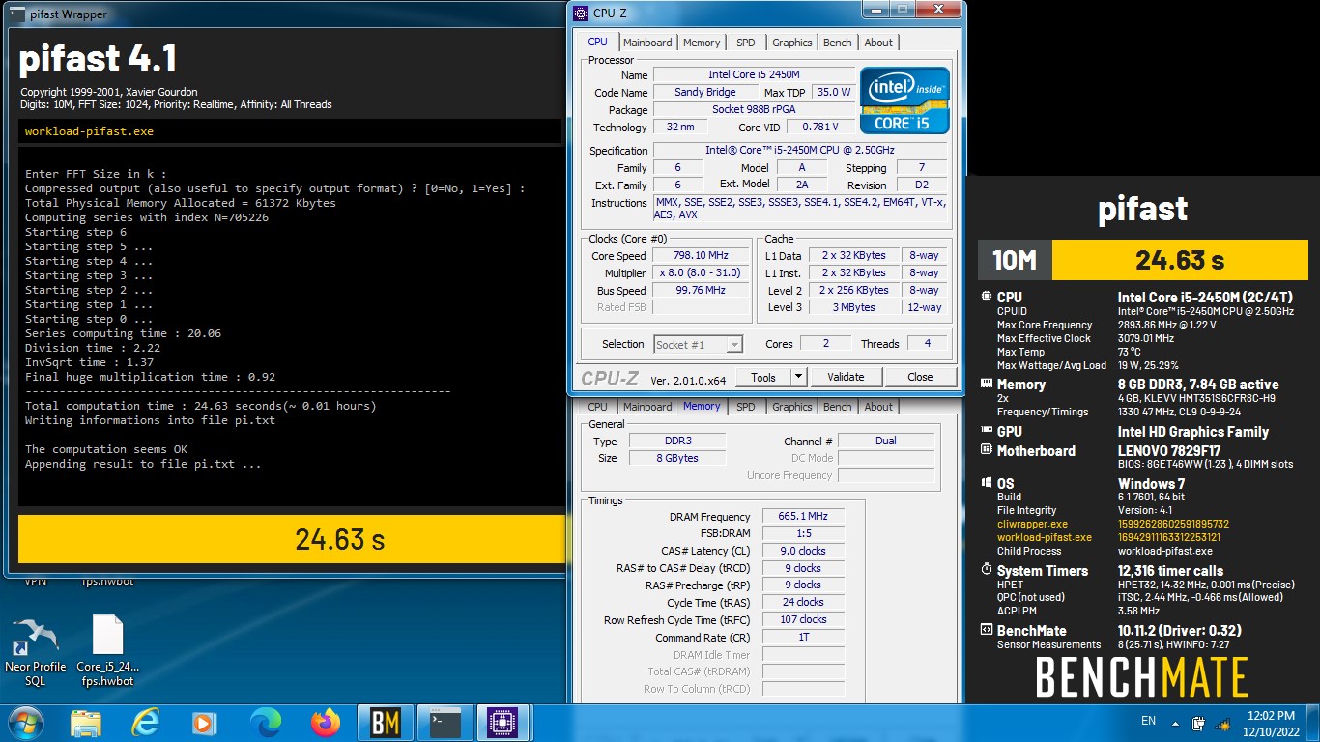Click the yellow 24.63 s result bar in pifast
The image size is (1320, 742).
tap(291, 539)
